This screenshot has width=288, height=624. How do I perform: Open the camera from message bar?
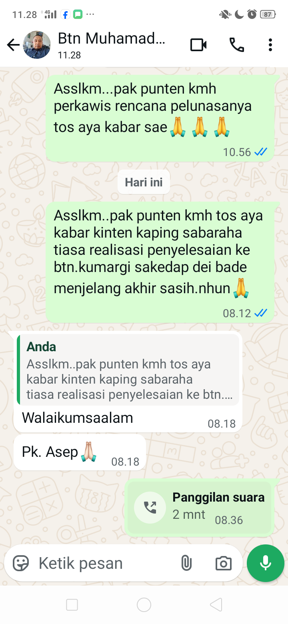pyautogui.click(x=223, y=563)
